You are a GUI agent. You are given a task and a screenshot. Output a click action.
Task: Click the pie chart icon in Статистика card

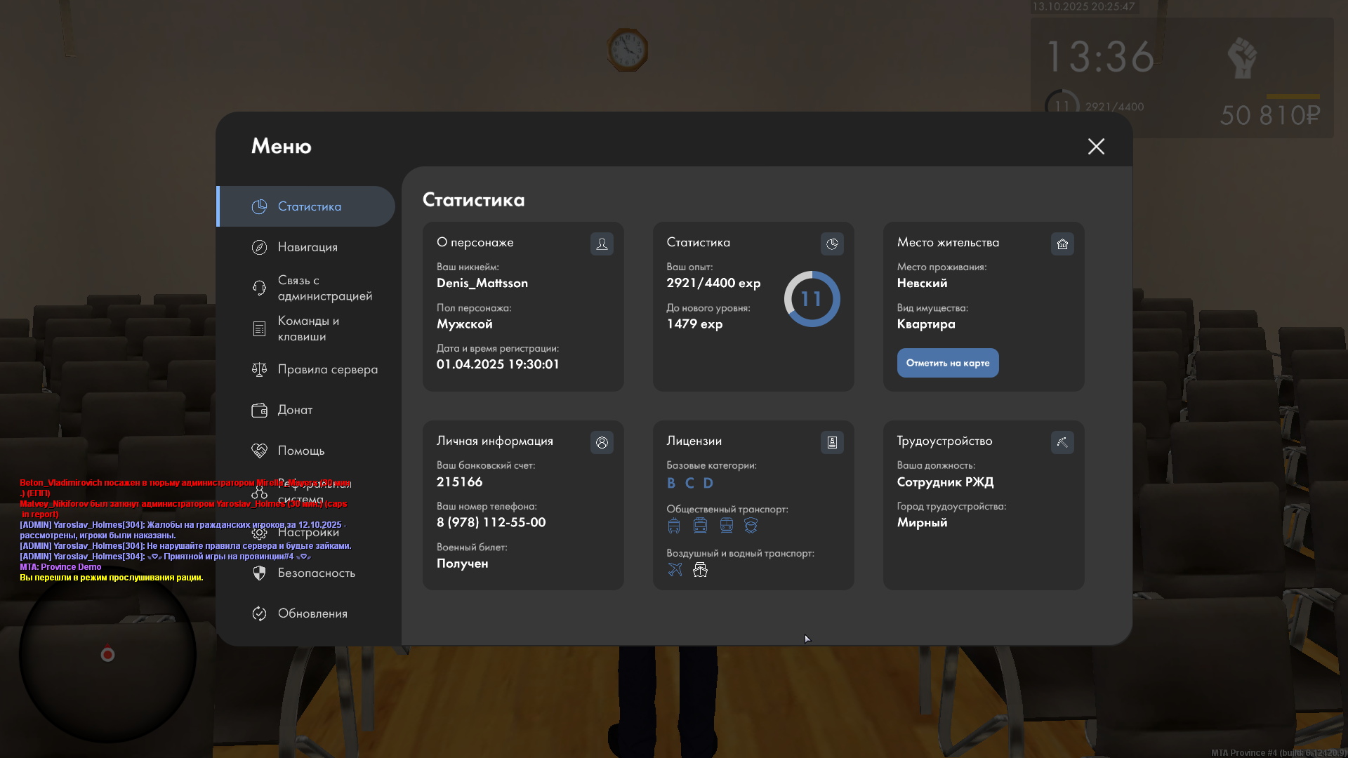(x=832, y=244)
